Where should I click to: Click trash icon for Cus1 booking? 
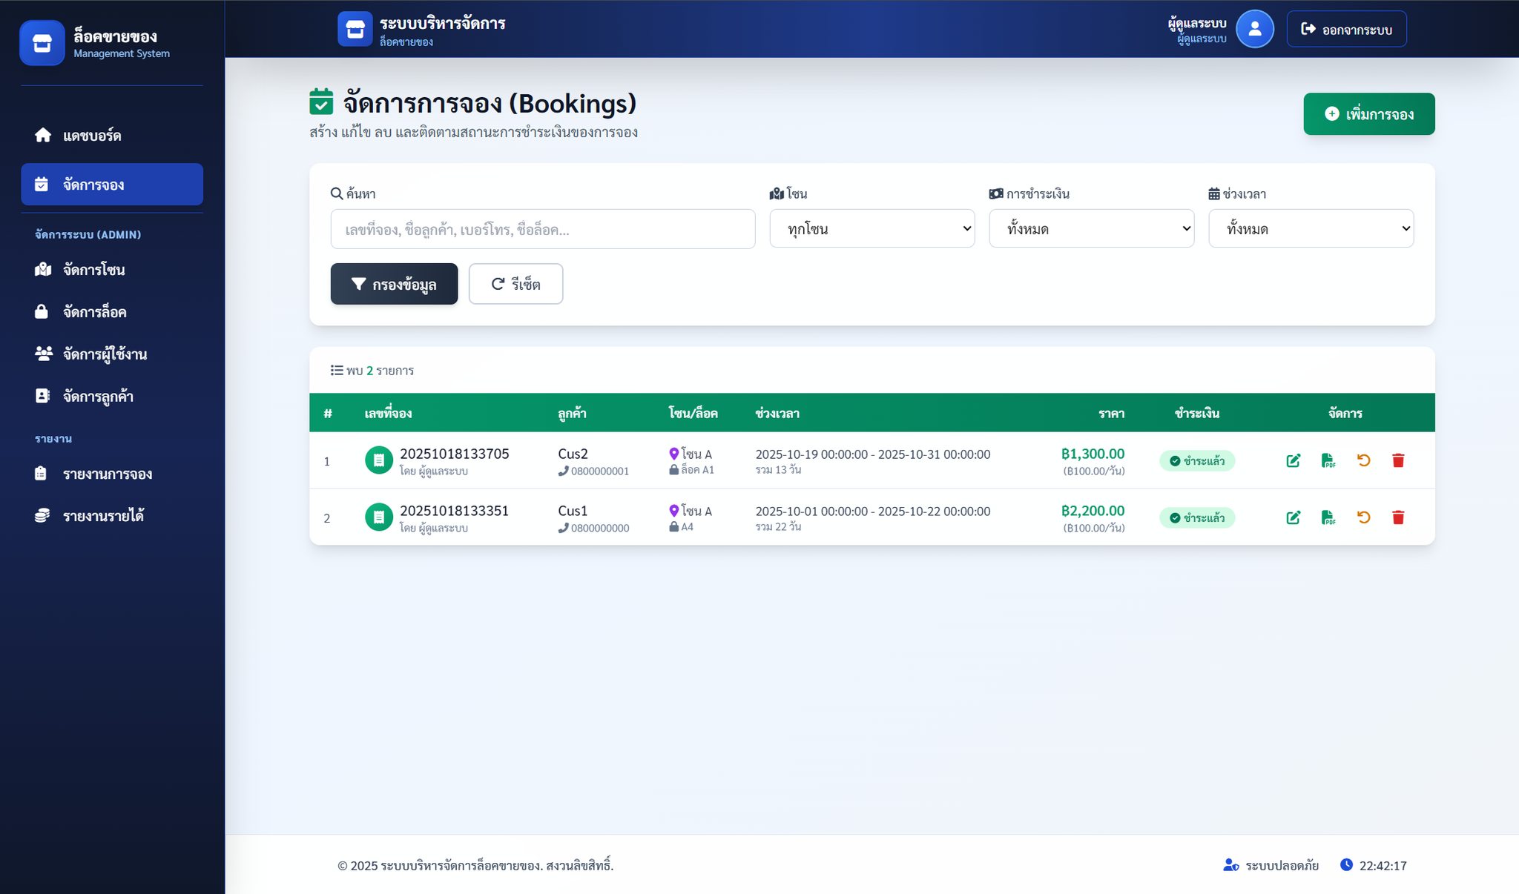click(x=1398, y=517)
